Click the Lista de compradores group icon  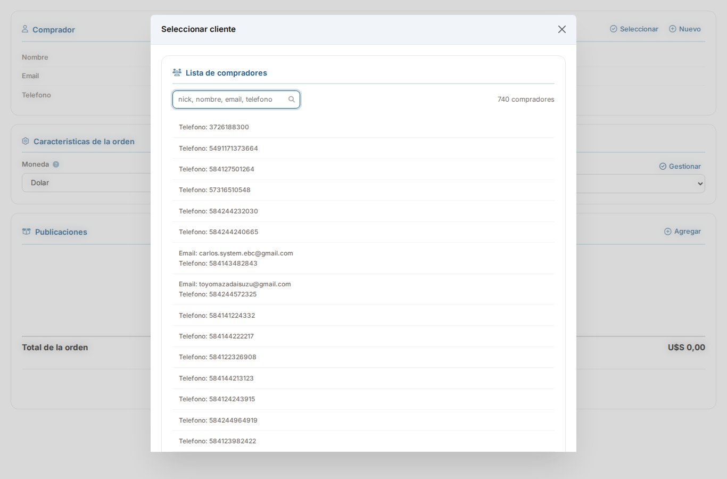click(177, 72)
